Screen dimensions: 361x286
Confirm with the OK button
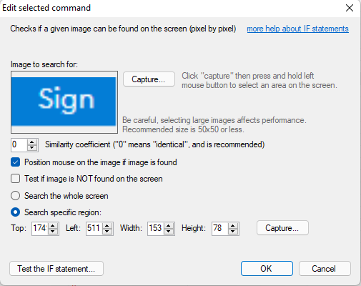[267, 269]
